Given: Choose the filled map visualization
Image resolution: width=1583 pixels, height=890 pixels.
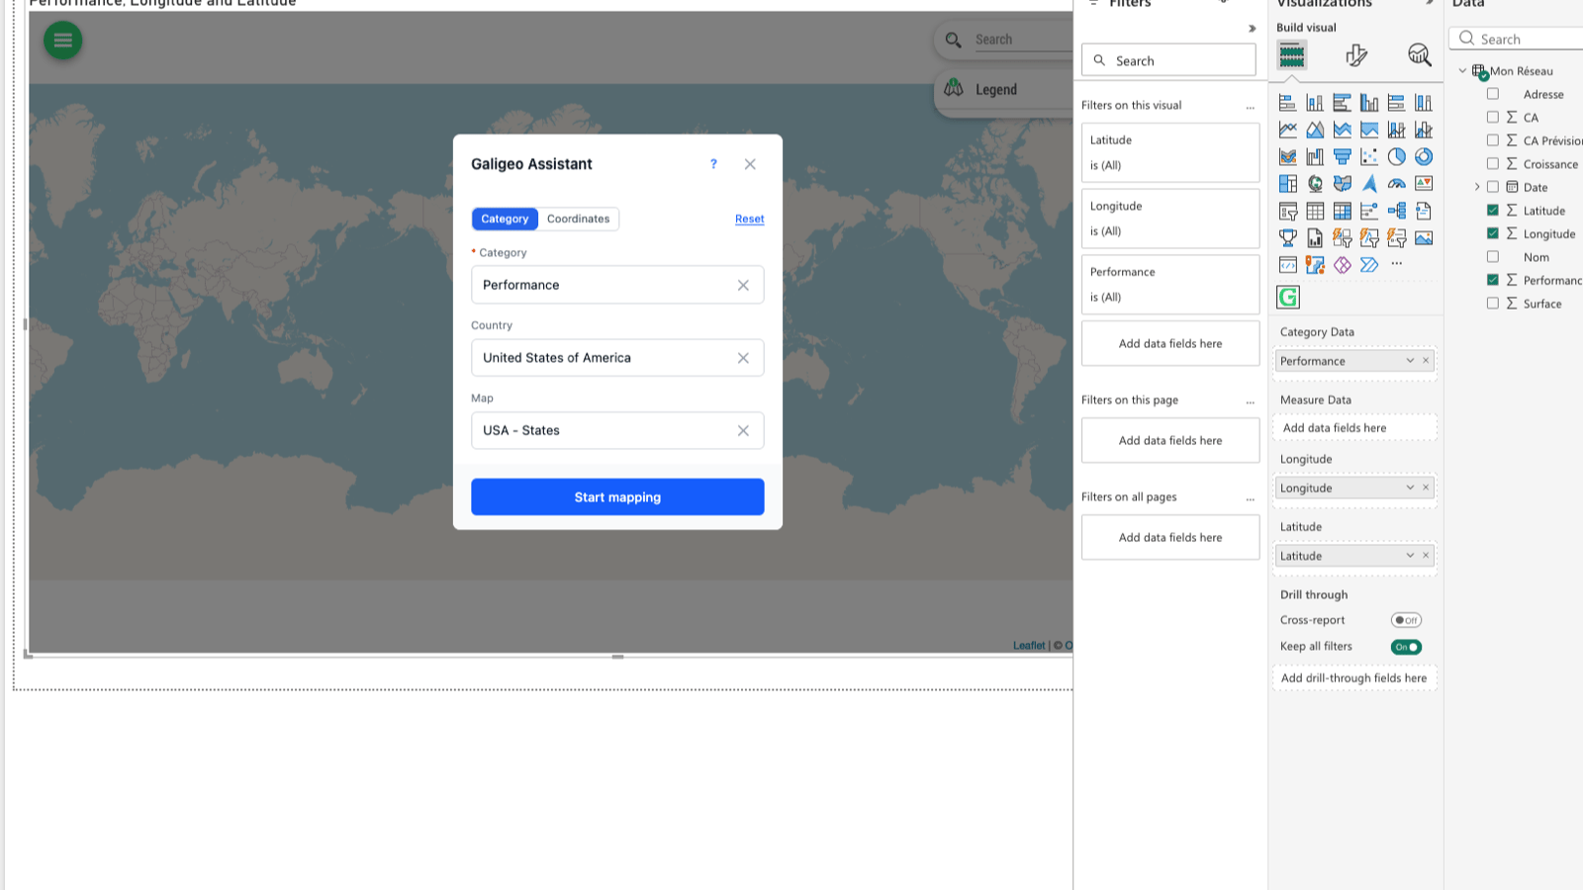Looking at the screenshot, I should tap(1342, 183).
